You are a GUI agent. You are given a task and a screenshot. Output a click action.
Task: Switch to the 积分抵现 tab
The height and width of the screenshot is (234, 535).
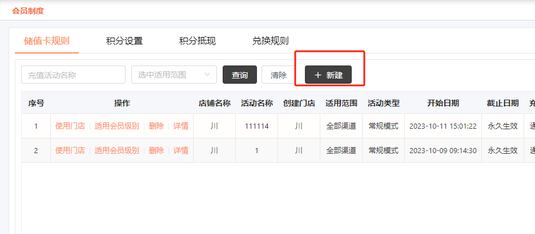pos(197,41)
